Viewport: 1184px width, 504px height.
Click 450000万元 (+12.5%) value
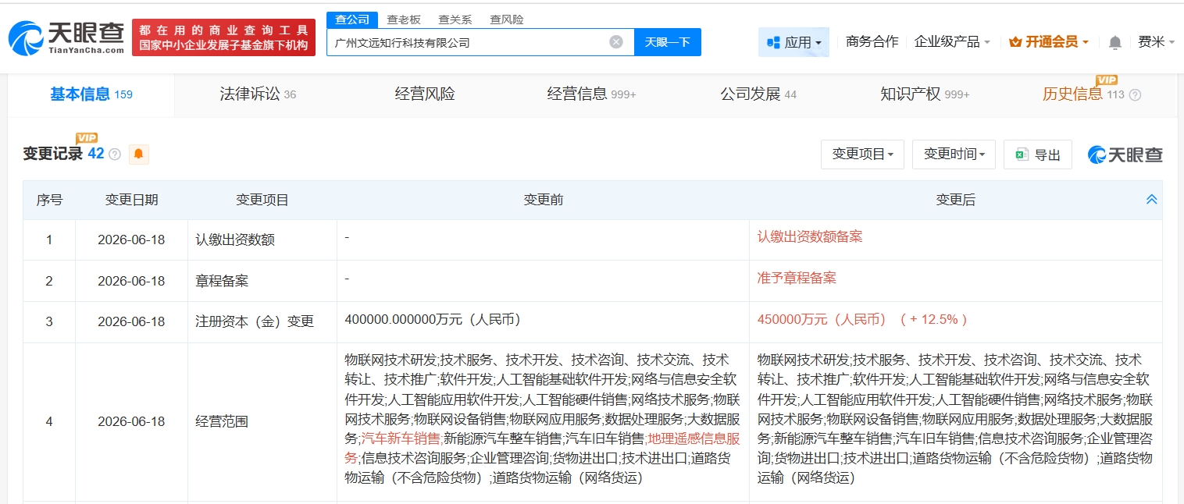(863, 319)
